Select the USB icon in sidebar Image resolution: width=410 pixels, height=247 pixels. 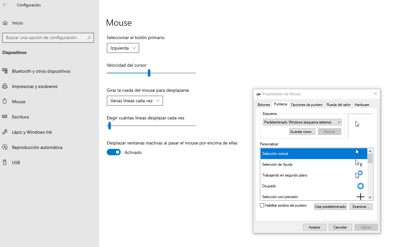click(5, 163)
